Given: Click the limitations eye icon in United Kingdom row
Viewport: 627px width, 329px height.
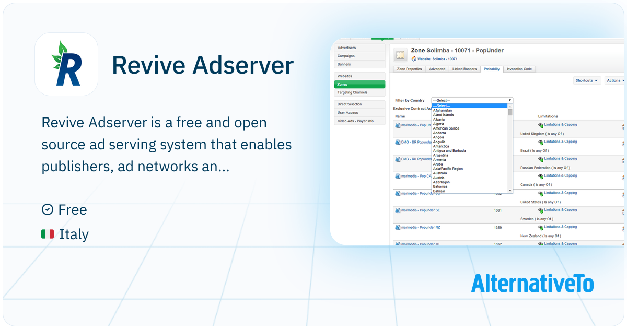Looking at the screenshot, I should click(x=541, y=125).
